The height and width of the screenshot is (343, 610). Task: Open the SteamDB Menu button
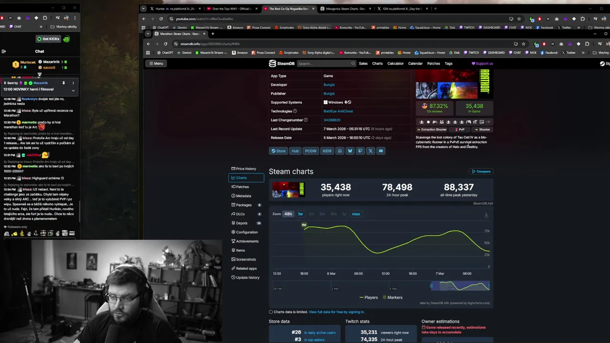(x=156, y=63)
